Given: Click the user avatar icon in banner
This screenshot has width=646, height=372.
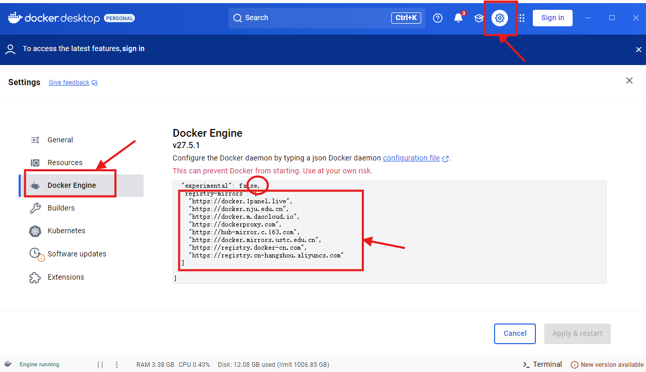Looking at the screenshot, I should click(x=10, y=49).
